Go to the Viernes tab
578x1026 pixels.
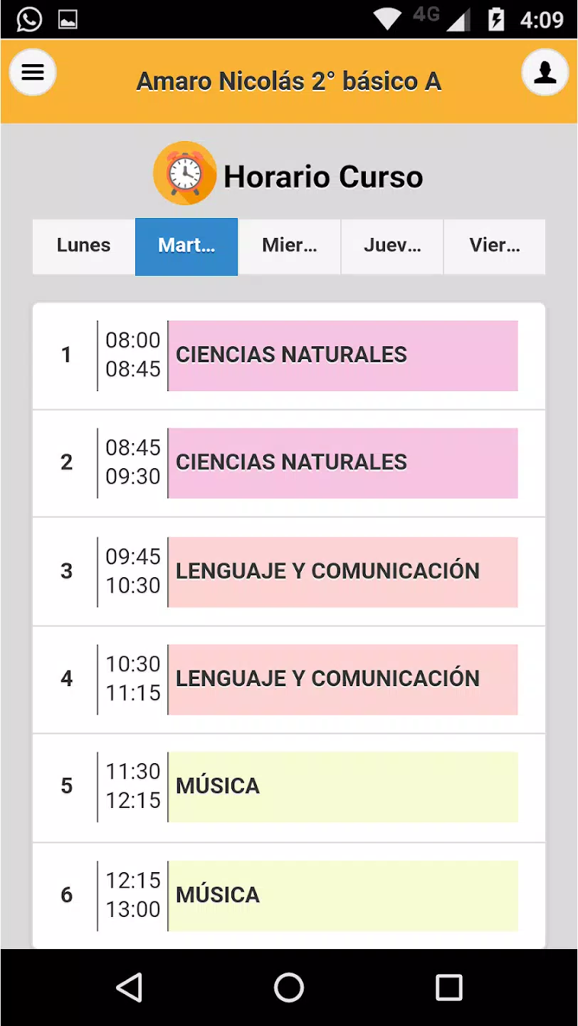click(495, 246)
